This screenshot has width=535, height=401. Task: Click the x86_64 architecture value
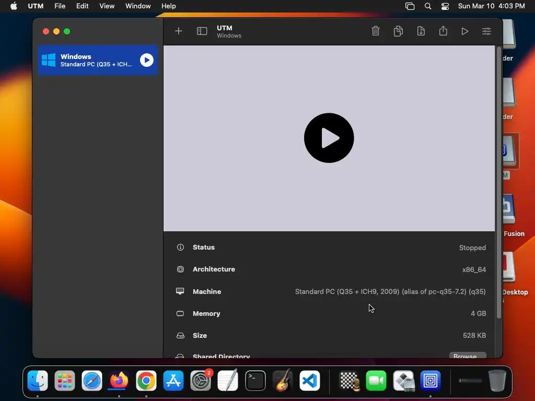pyautogui.click(x=474, y=269)
